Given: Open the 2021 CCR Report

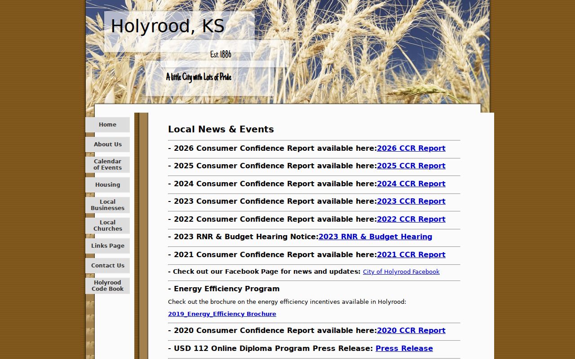Looking at the screenshot, I should pos(411,255).
